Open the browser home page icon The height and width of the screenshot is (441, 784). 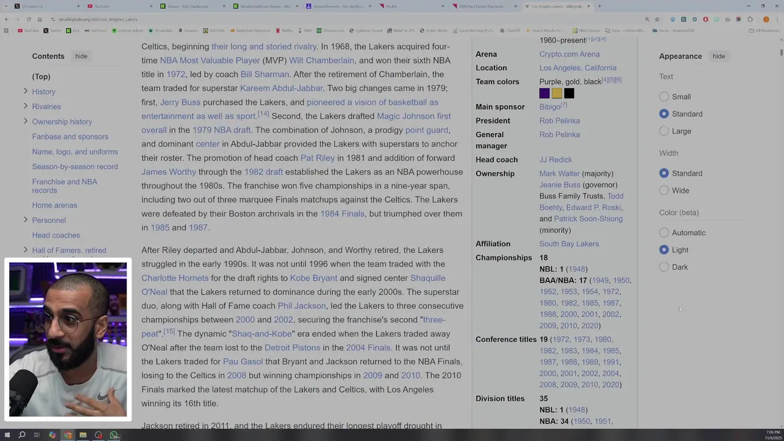click(x=39, y=19)
